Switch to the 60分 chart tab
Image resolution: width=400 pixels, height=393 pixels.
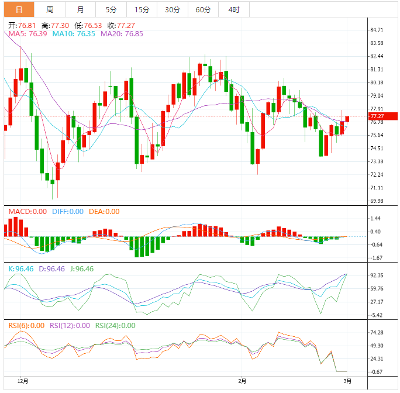pos(203,9)
